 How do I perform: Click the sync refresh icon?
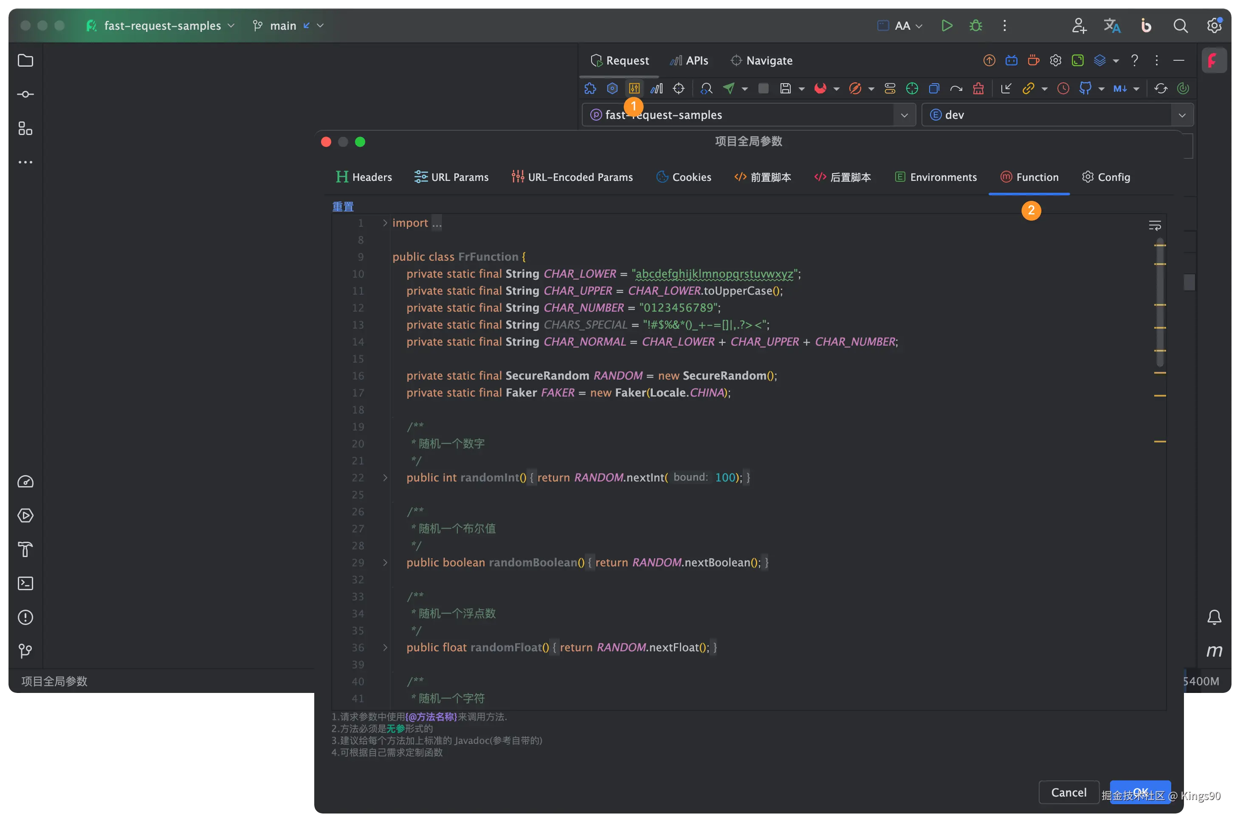tap(1161, 88)
